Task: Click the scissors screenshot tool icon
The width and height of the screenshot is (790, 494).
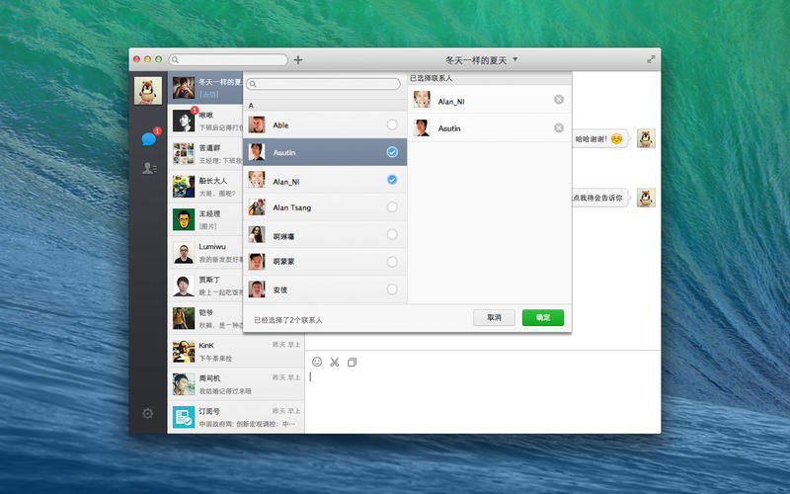Action: pyautogui.click(x=335, y=362)
